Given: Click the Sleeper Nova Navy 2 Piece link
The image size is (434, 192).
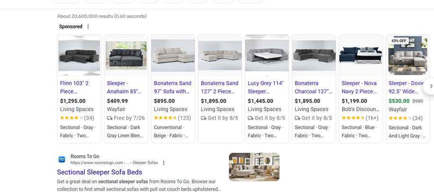Looking at the screenshot, I should (x=359, y=87).
